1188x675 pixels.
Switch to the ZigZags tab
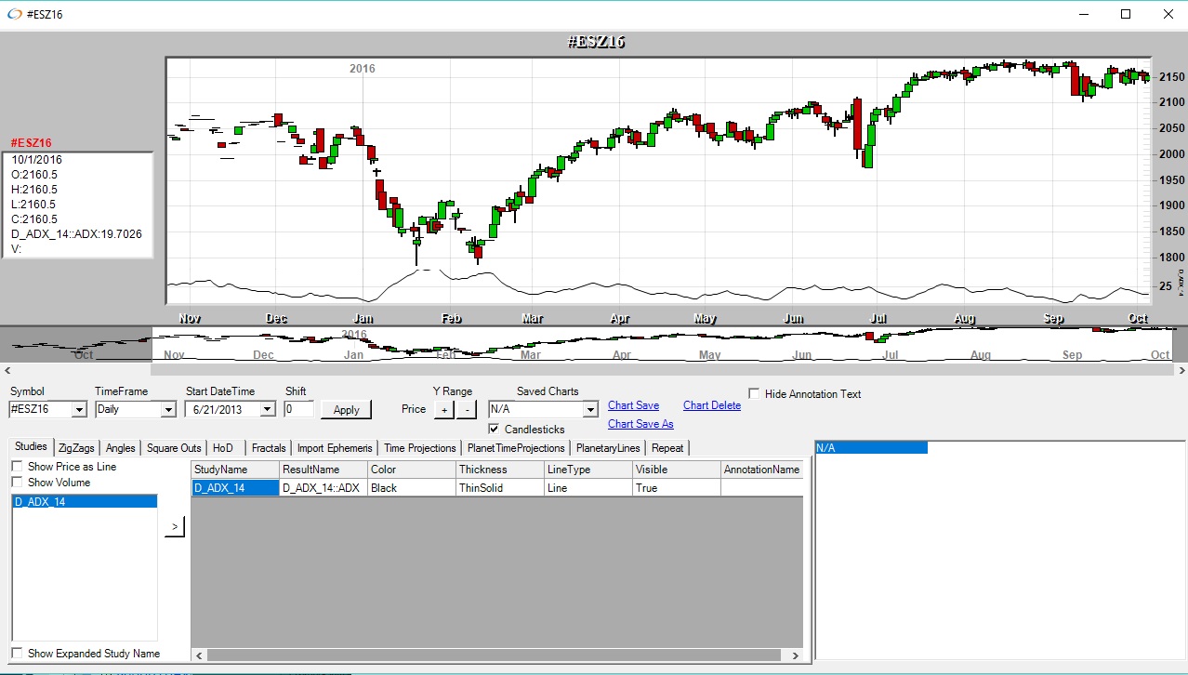[x=75, y=448]
